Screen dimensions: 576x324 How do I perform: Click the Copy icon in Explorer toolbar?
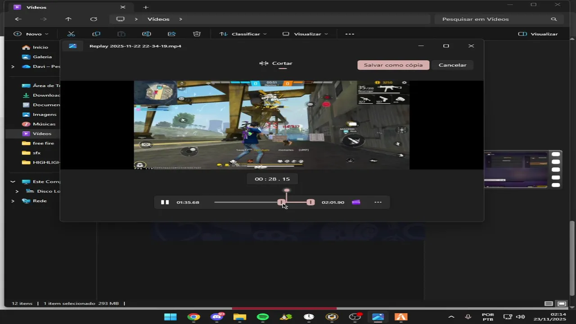[96, 34]
